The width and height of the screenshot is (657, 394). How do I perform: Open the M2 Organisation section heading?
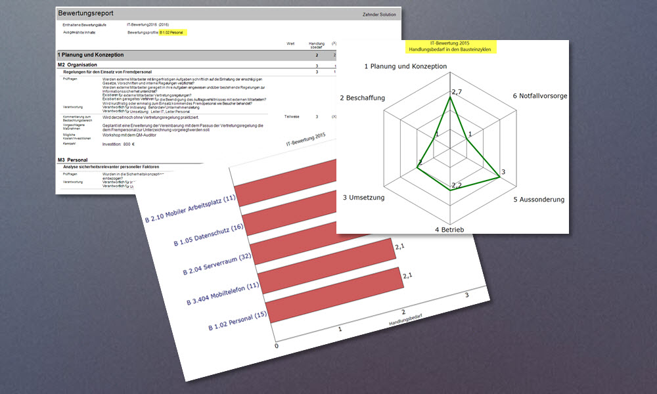(x=78, y=65)
